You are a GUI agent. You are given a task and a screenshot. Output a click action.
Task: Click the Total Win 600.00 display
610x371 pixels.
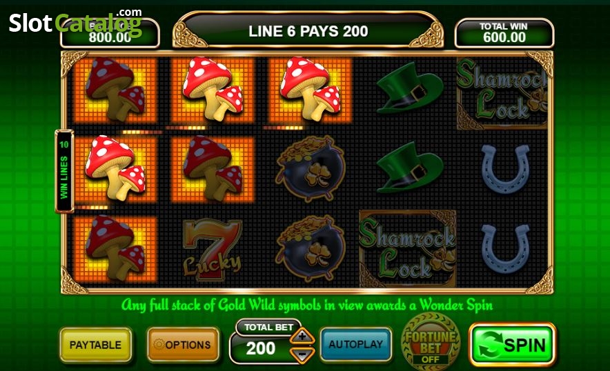[504, 33]
